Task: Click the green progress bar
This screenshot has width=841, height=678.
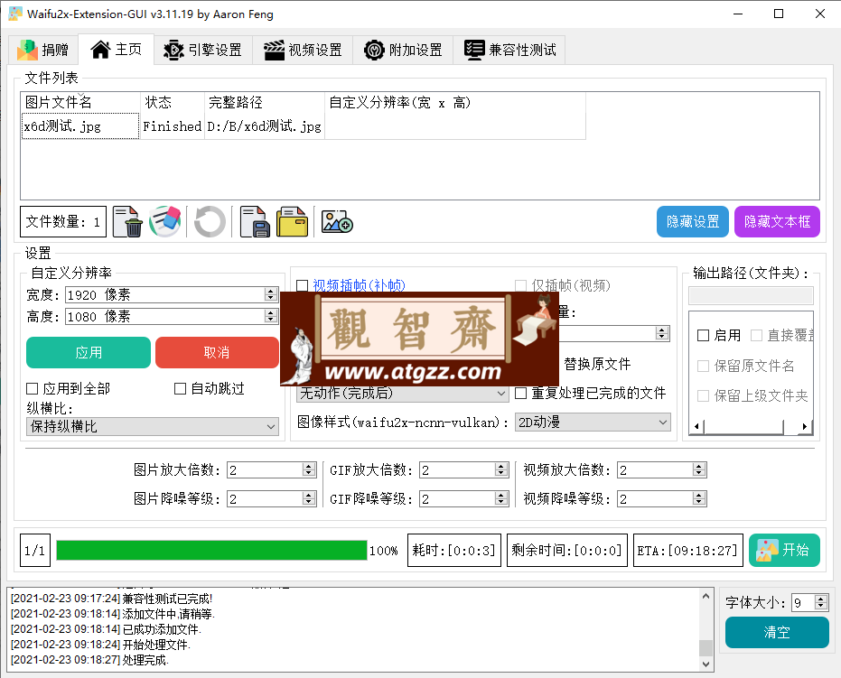Action: click(x=211, y=551)
